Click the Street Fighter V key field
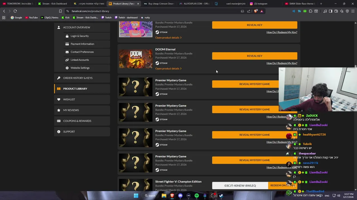357x200 pixels. pos(240,186)
